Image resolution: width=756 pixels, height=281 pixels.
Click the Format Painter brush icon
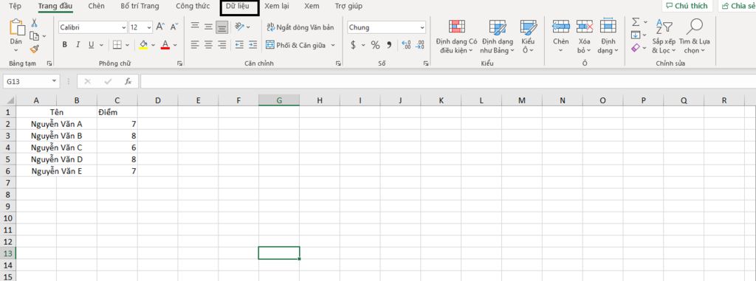(x=34, y=49)
